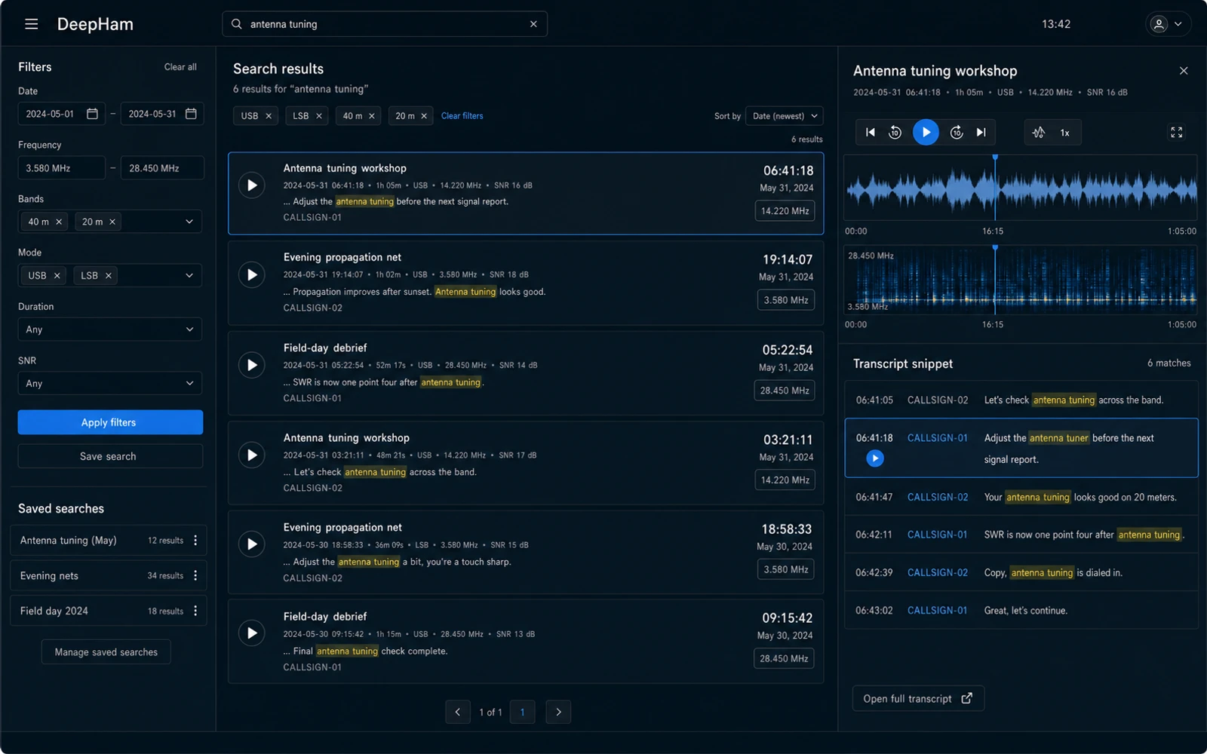The image size is (1207, 754).
Task: Open the SNR dropdown
Action: (110, 384)
